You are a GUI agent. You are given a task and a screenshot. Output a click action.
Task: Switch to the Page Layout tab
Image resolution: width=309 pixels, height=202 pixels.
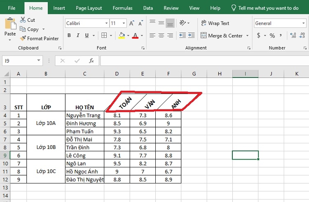coord(89,8)
